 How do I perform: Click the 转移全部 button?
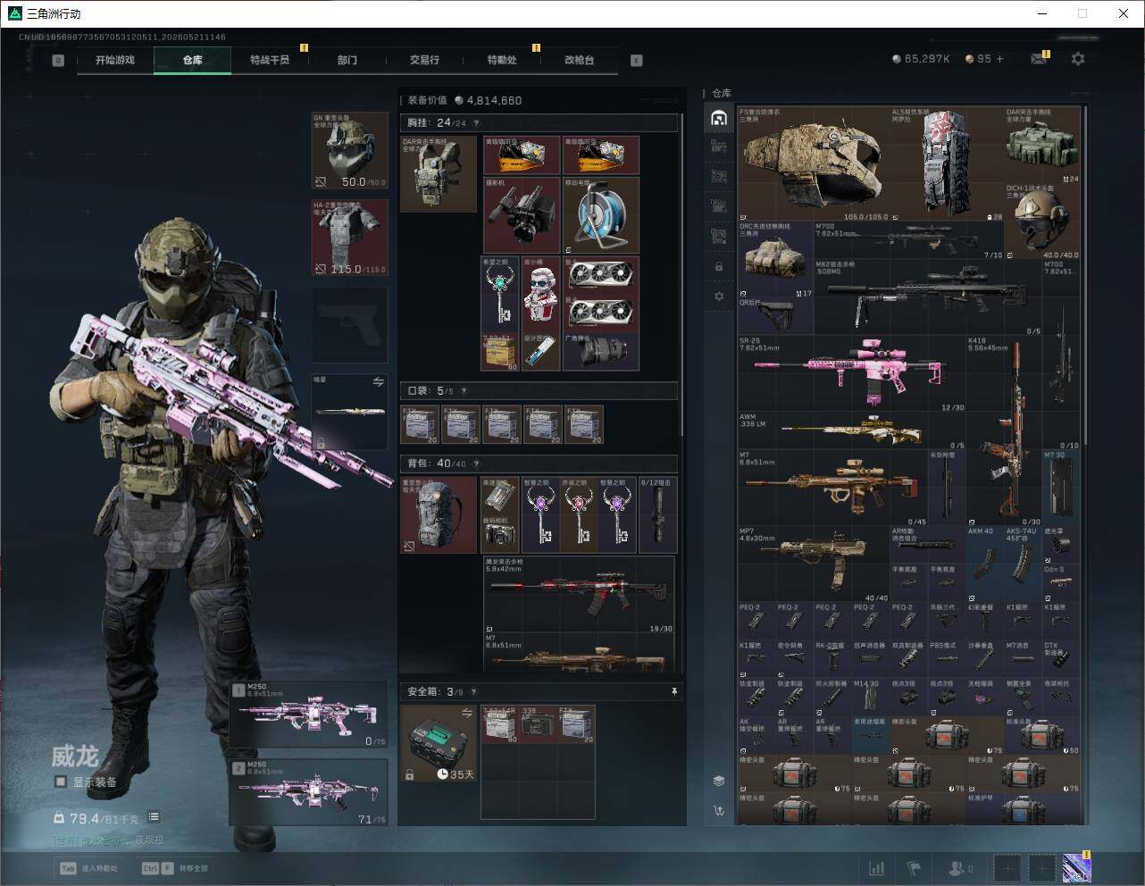(x=174, y=868)
